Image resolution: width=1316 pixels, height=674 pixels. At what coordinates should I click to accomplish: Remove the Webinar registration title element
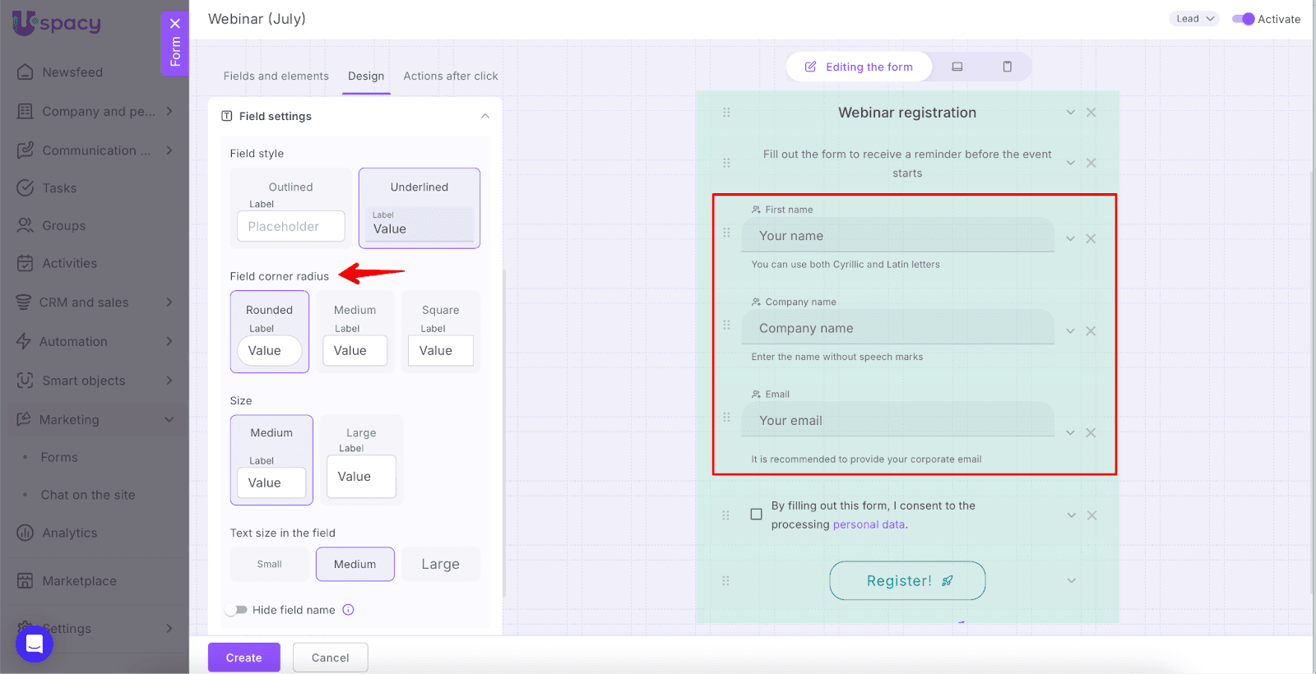click(x=1091, y=113)
